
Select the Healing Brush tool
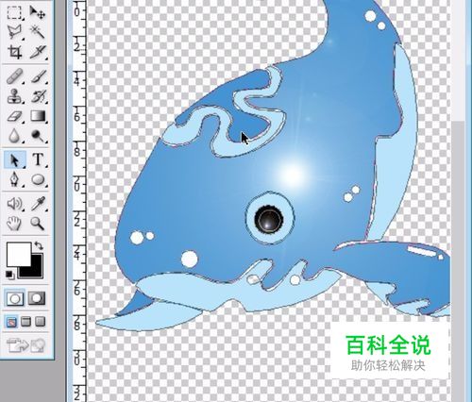click(14, 76)
